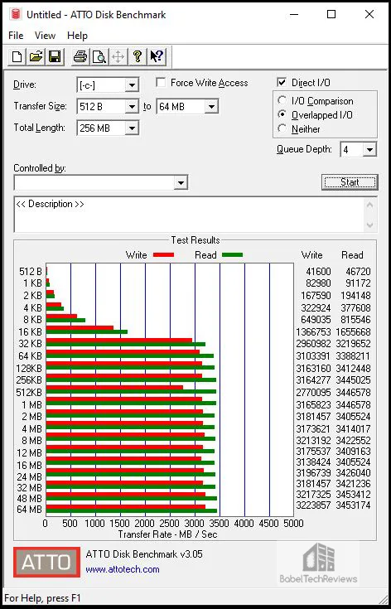Screen dimensions: 391x609
Task: Select the Overlapped I/O radio button
Action: tap(282, 115)
